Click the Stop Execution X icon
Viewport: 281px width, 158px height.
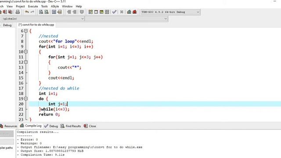(122, 12)
